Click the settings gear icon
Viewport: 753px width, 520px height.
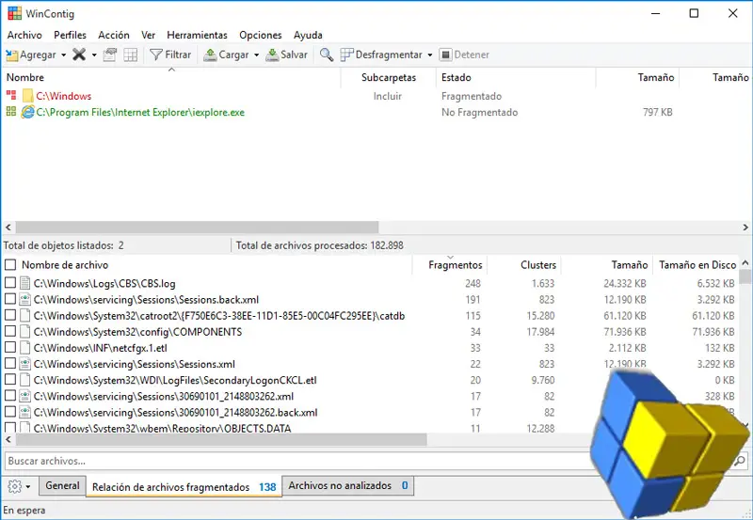coord(15,486)
